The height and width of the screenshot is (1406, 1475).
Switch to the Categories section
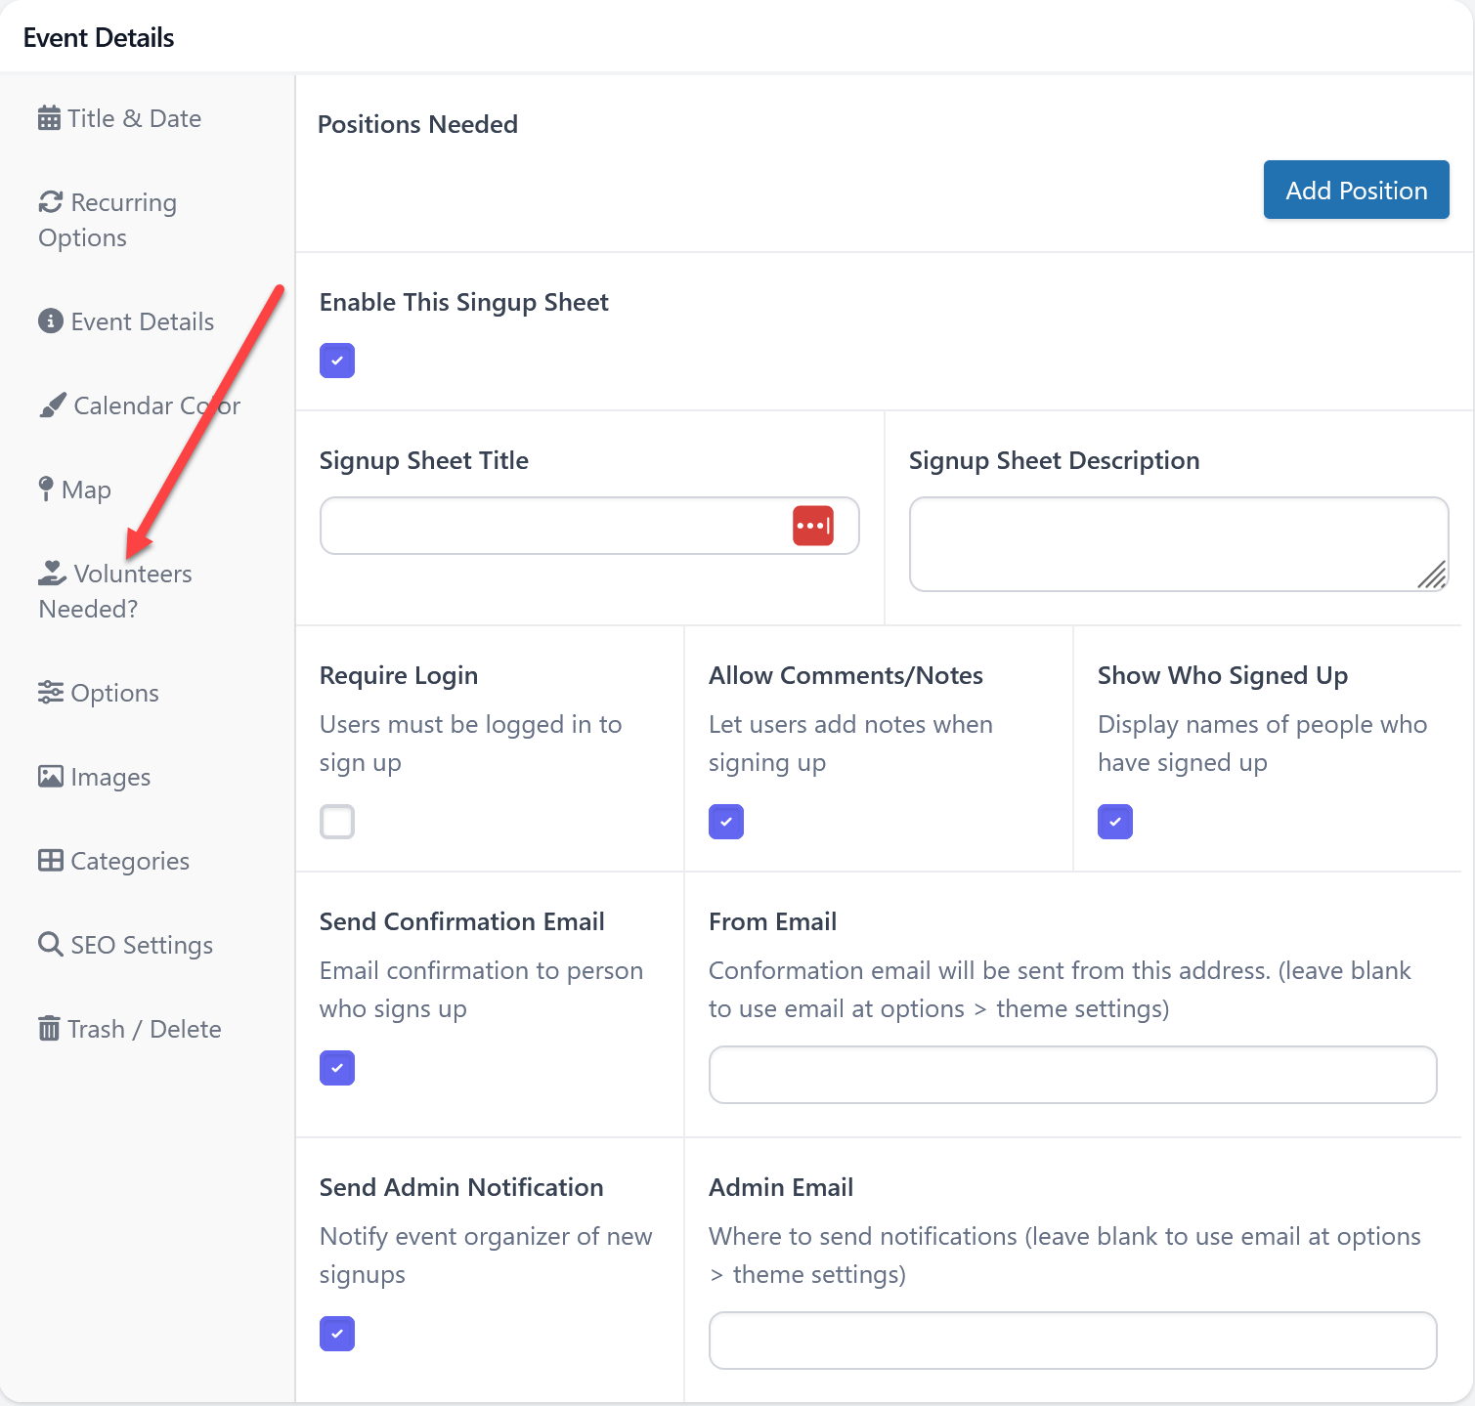129,861
